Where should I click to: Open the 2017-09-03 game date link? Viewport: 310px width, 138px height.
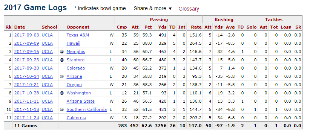click(26, 35)
